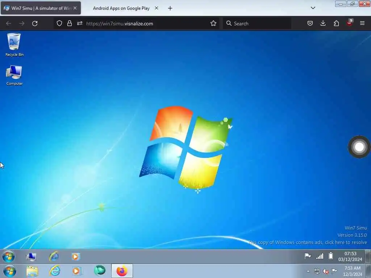This screenshot has width=371, height=278.
Task: Bookmark this page with the star icon
Action: pyautogui.click(x=213, y=24)
